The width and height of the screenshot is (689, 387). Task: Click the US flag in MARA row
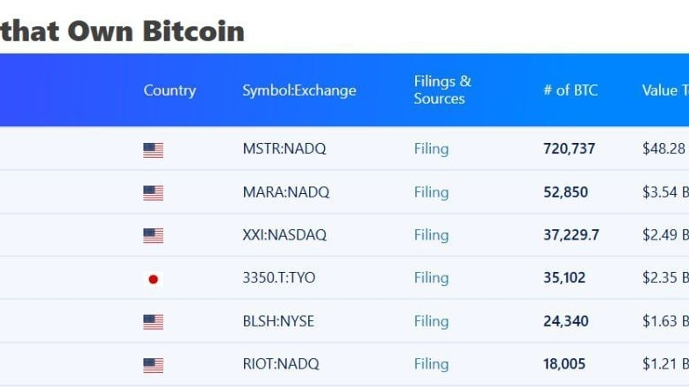[x=154, y=193]
